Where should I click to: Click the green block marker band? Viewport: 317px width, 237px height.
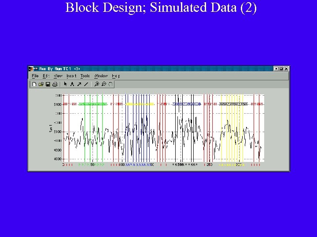pyautogui.click(x=93, y=104)
